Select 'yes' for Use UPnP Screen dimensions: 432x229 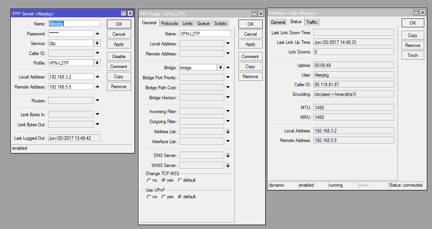[163, 197]
